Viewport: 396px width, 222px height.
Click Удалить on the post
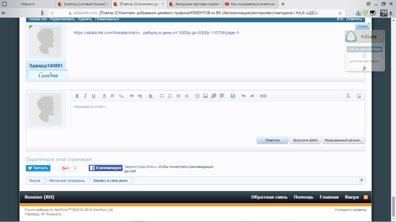[x=85, y=19]
